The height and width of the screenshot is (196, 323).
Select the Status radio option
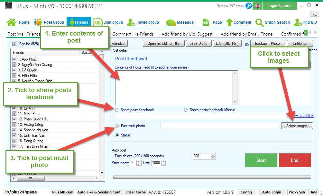117,135
